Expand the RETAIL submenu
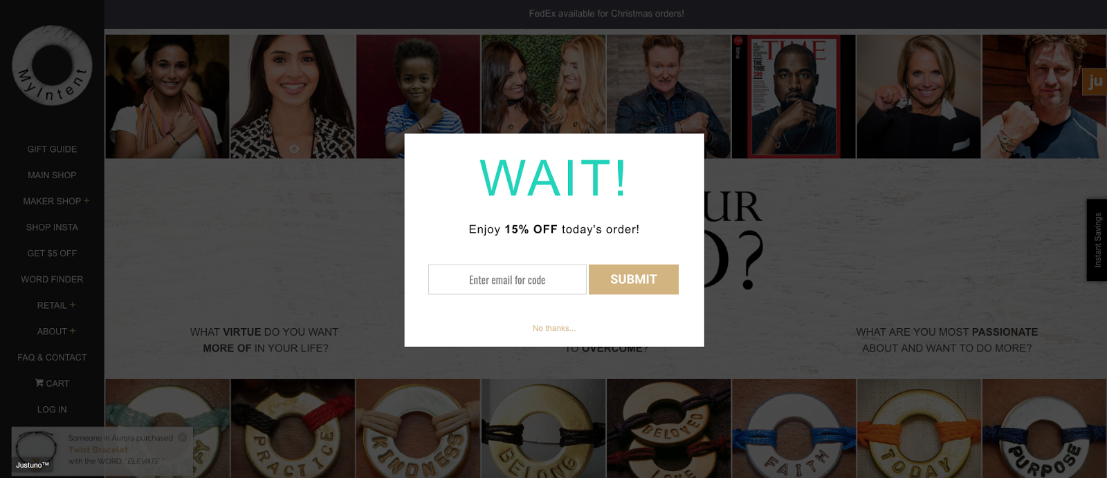The height and width of the screenshot is (478, 1107). click(x=73, y=305)
